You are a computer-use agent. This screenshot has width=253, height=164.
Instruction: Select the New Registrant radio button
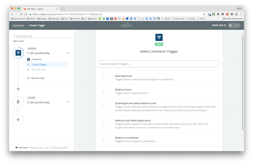click(104, 78)
